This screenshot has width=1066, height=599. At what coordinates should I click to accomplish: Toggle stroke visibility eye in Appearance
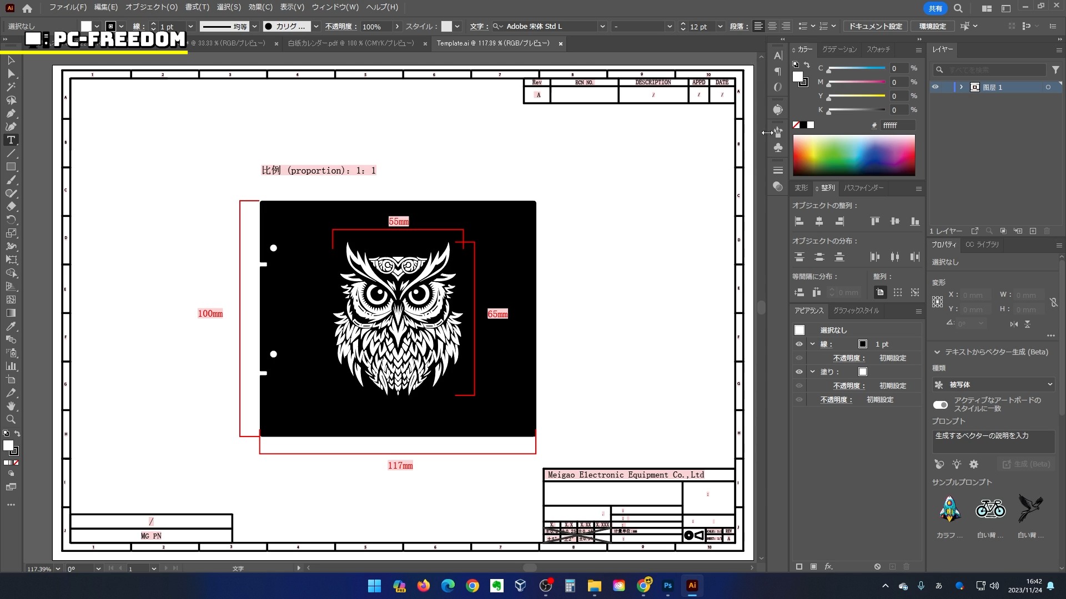(x=799, y=344)
